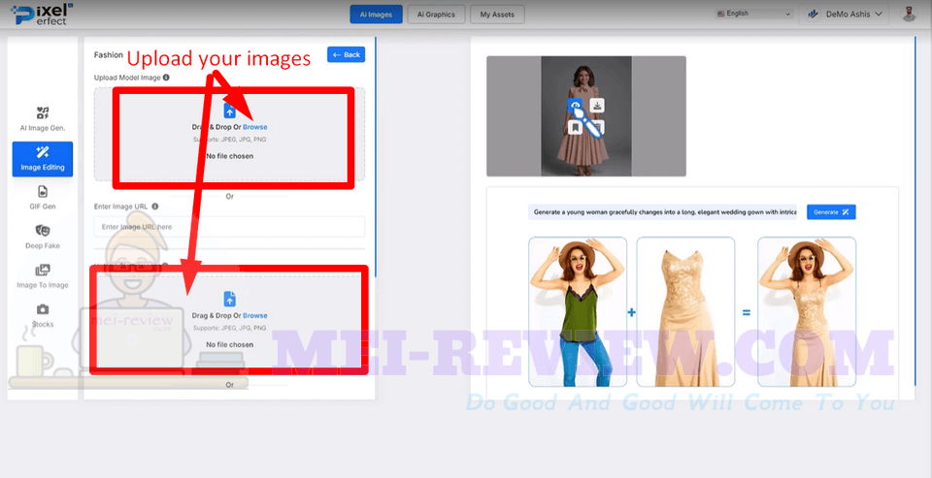932x478 pixels.
Task: Click the Enter Image URL input field
Action: click(229, 227)
